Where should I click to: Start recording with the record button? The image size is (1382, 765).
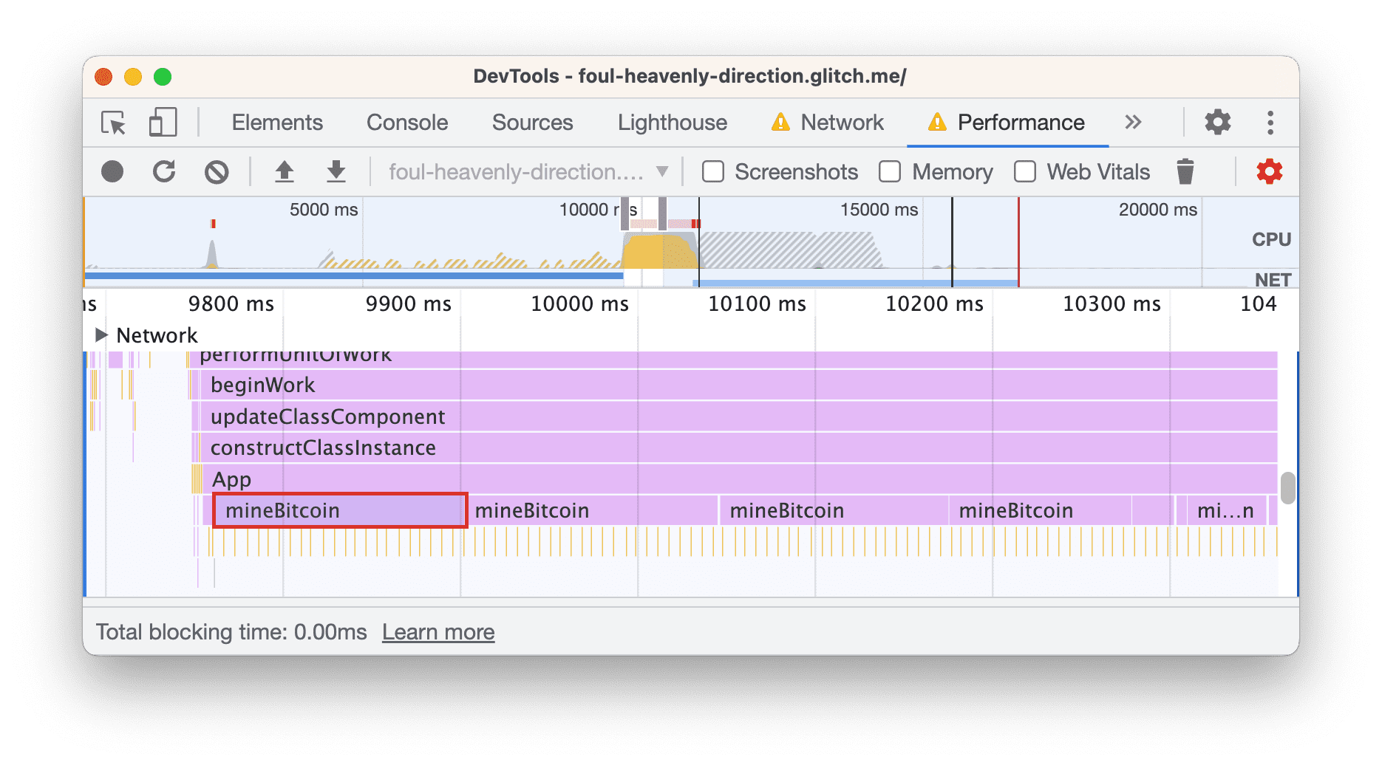pyautogui.click(x=112, y=172)
